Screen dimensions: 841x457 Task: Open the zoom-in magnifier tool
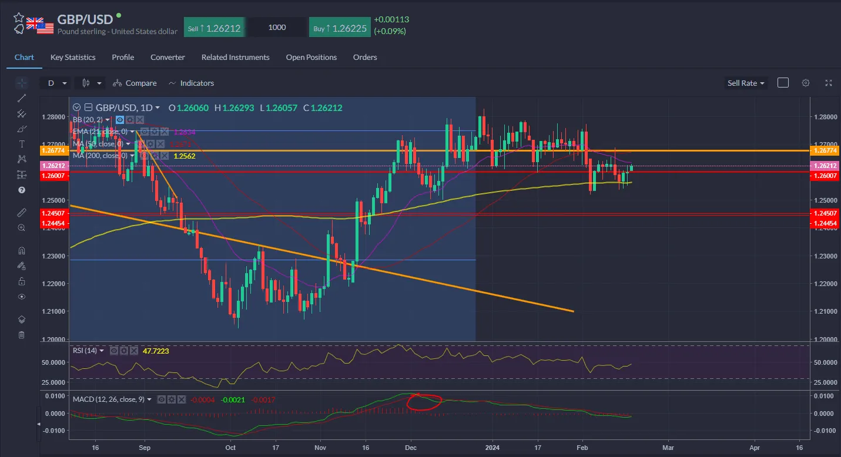tap(21, 227)
